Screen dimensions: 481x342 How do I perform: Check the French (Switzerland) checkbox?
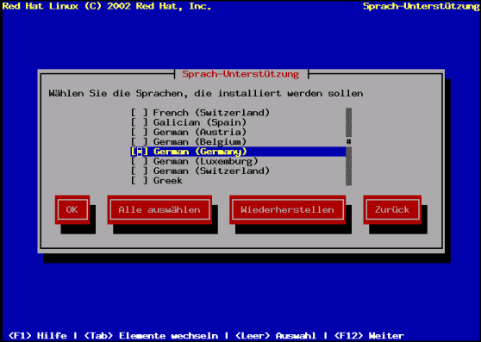140,113
